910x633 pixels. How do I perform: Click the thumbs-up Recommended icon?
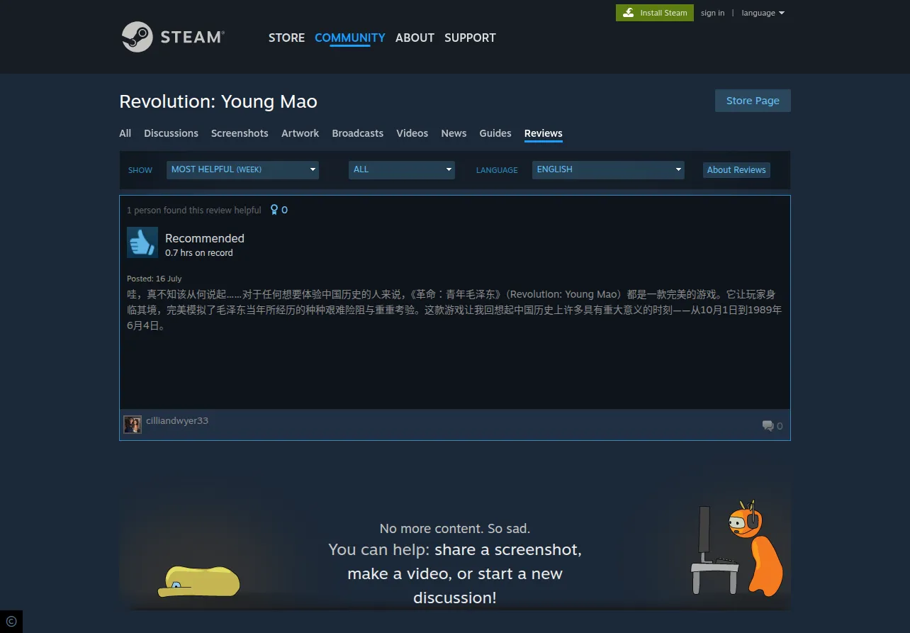[x=142, y=242]
